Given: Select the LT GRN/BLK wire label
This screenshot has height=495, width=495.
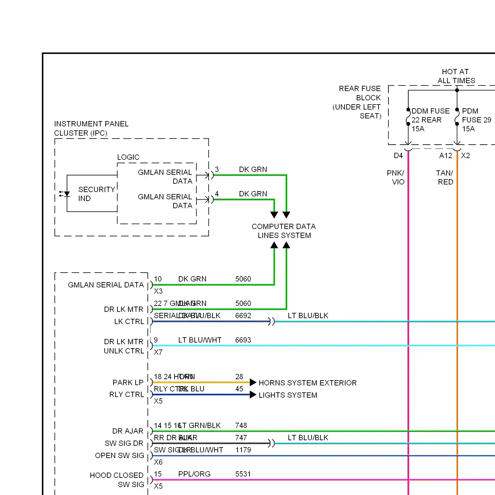Looking at the screenshot, I should (x=200, y=425).
